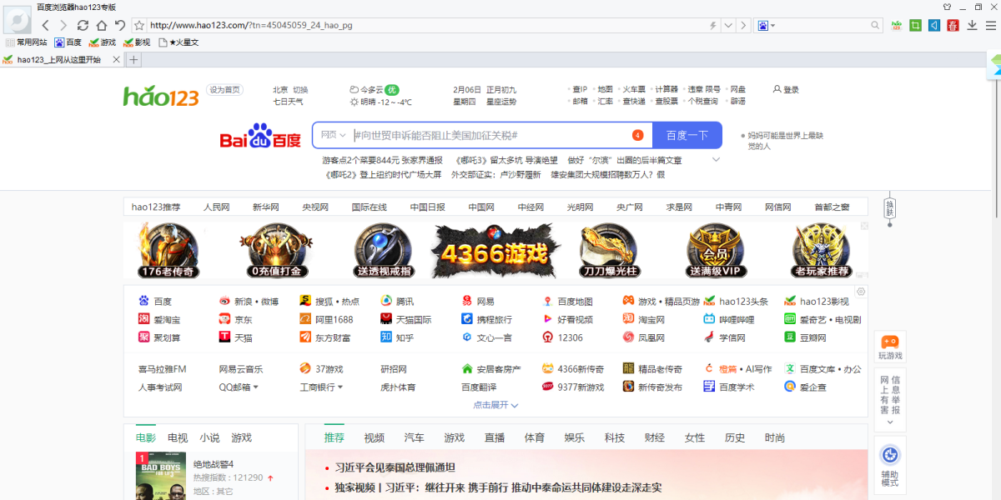This screenshot has height=500, width=1001.
Task: Switch to the 视频 tab in the news section
Action: 373,437
